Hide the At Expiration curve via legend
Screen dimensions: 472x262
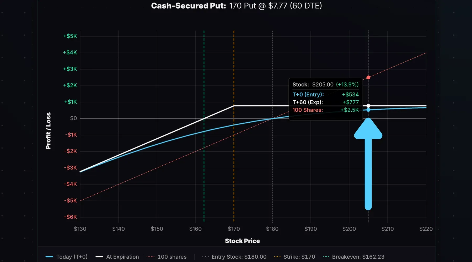[x=122, y=257]
